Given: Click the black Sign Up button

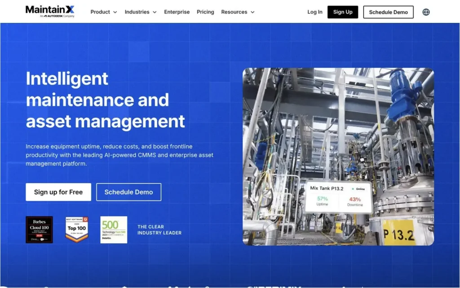Looking at the screenshot, I should [x=343, y=12].
